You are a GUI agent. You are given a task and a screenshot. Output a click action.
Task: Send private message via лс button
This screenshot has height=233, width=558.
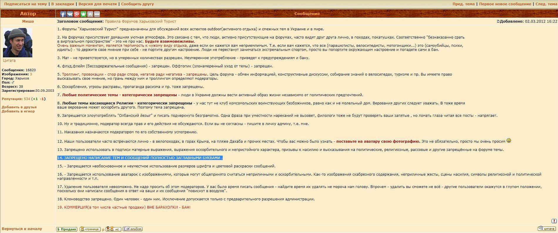(x=113, y=229)
